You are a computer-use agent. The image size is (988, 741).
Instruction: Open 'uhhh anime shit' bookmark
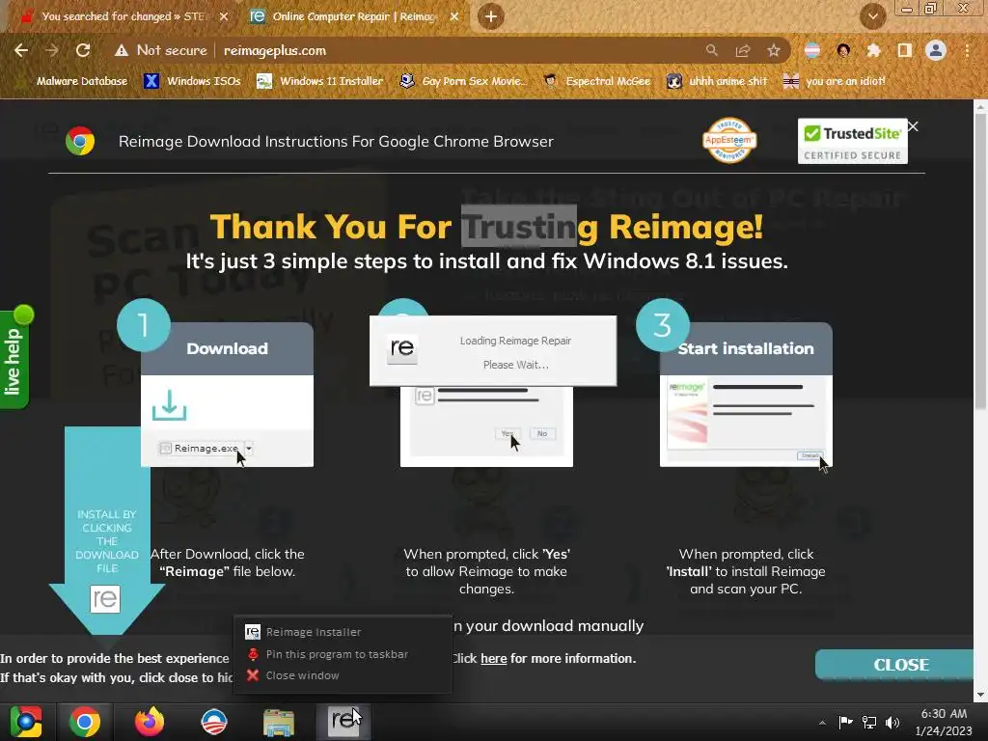[717, 81]
